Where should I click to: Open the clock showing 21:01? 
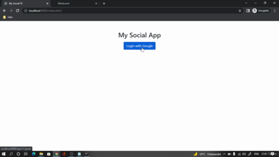coord(264,154)
